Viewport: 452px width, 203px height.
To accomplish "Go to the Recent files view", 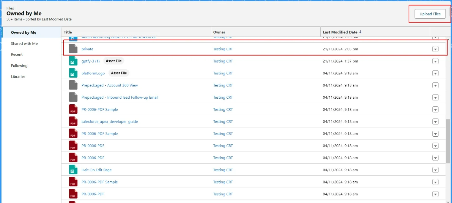I will coord(17,55).
